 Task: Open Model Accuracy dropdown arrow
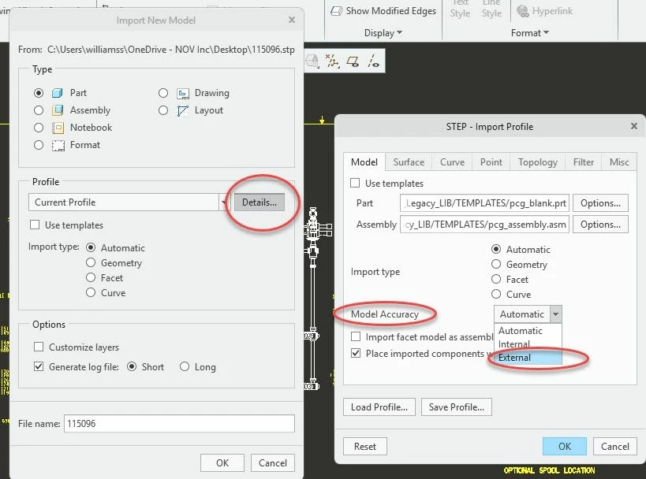click(556, 314)
